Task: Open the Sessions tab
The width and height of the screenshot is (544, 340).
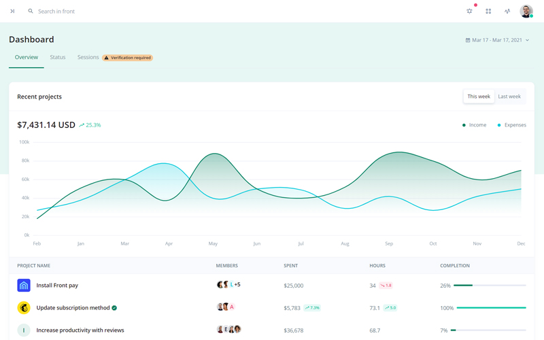Action: pos(88,57)
